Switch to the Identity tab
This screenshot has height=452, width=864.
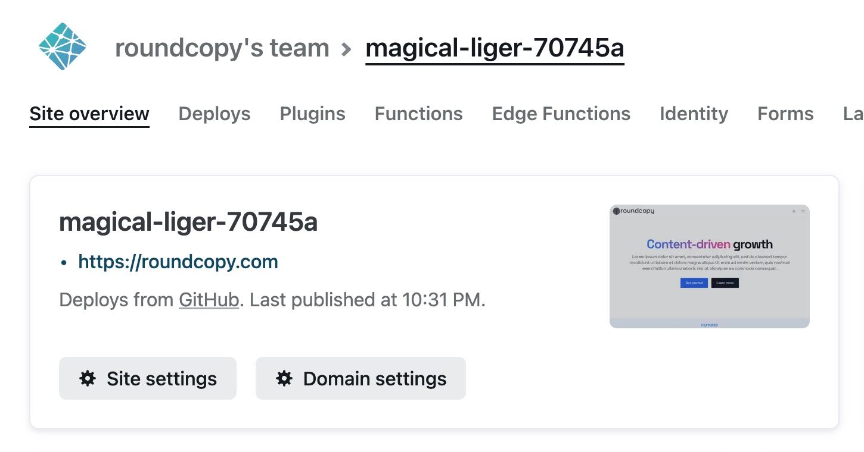[x=694, y=114]
